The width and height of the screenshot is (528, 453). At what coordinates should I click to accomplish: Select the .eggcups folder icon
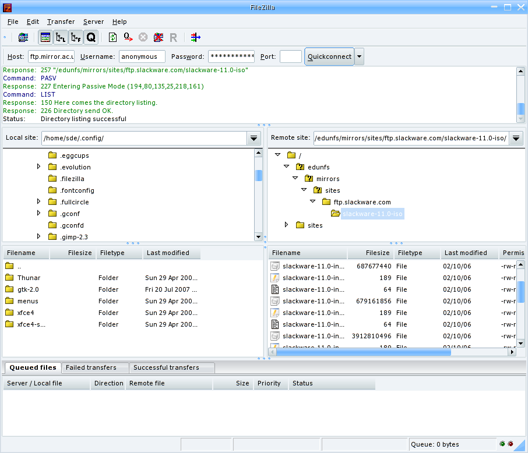pyautogui.click(x=52, y=155)
